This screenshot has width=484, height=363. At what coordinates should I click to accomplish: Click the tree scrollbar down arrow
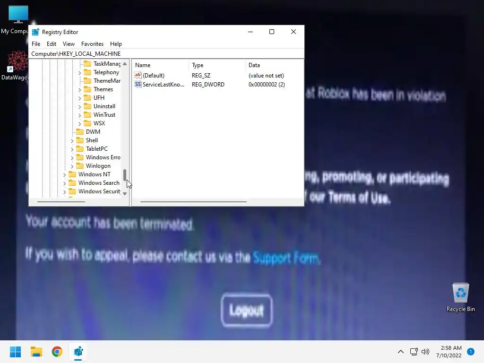[125, 194]
